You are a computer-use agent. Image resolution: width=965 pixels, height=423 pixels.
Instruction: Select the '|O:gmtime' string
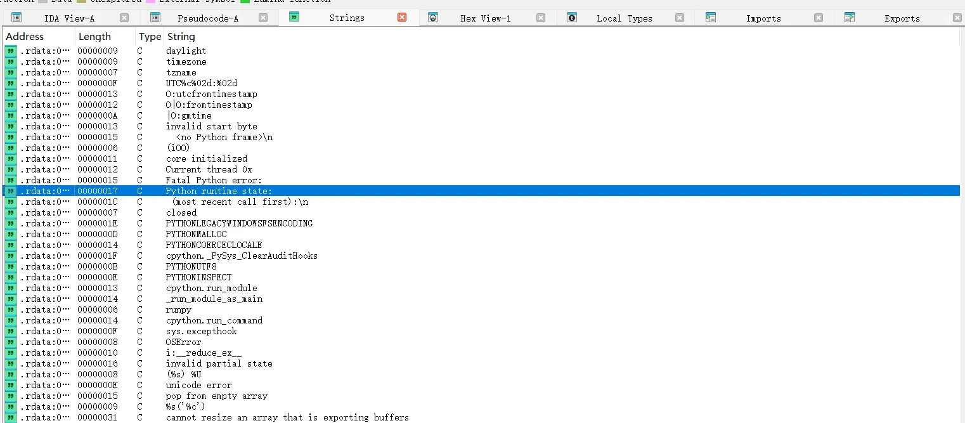point(188,115)
